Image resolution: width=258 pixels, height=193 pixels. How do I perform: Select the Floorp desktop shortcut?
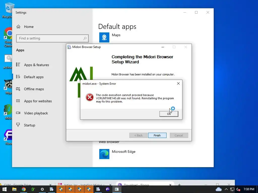click(8, 137)
